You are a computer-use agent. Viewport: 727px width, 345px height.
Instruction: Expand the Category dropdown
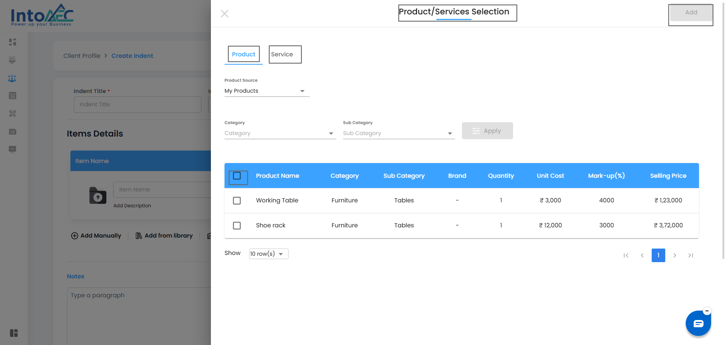(x=280, y=134)
